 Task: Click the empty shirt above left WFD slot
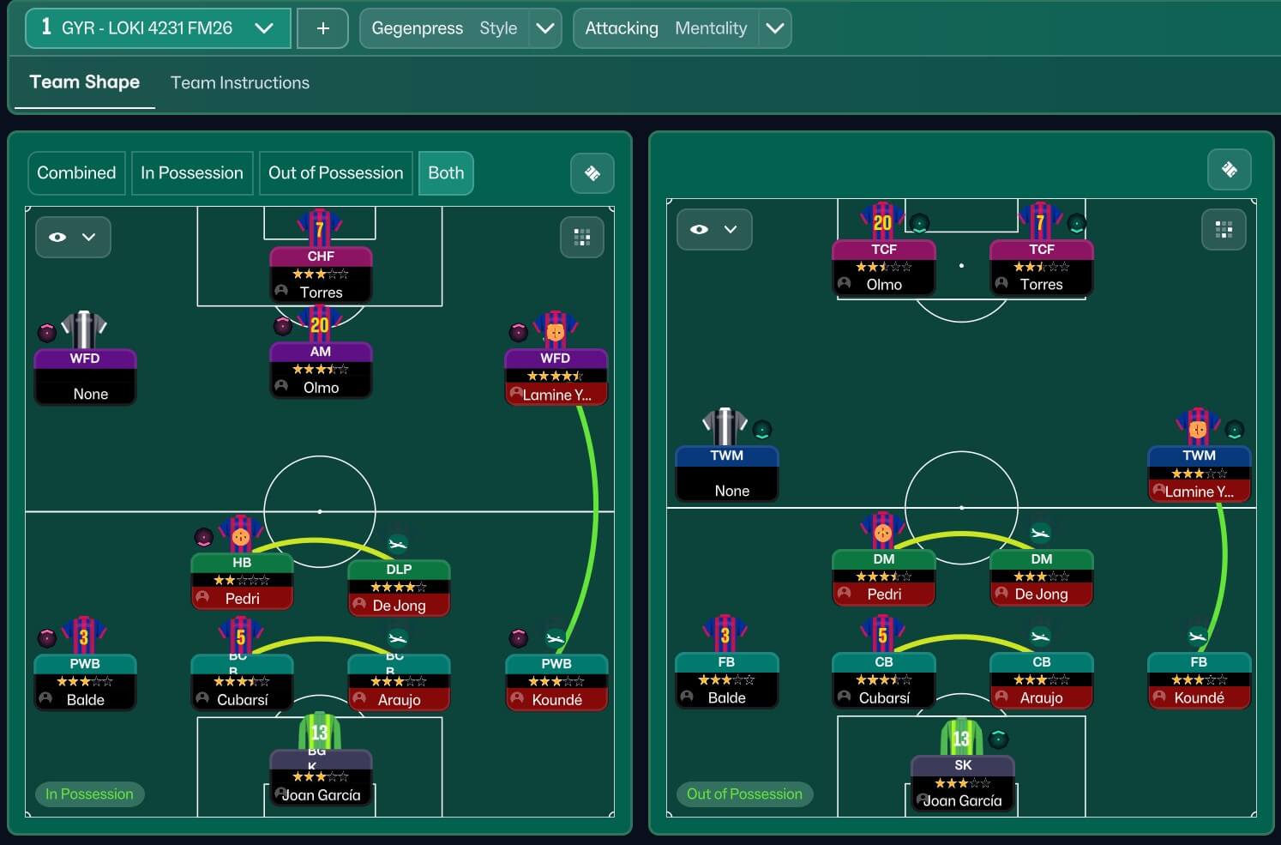(x=84, y=329)
